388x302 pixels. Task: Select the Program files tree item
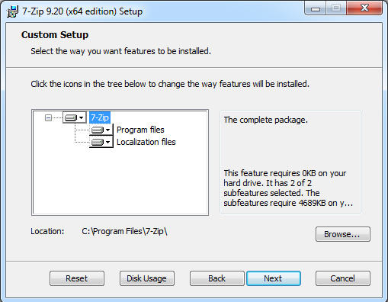(x=140, y=130)
